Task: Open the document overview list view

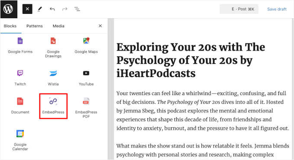Action: point(77,9)
